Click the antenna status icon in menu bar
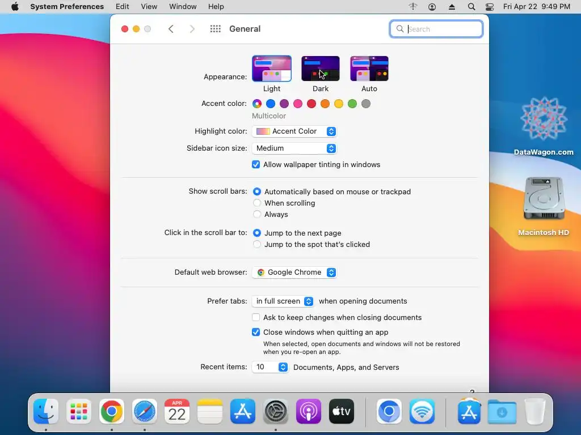The height and width of the screenshot is (435, 581). 413,7
